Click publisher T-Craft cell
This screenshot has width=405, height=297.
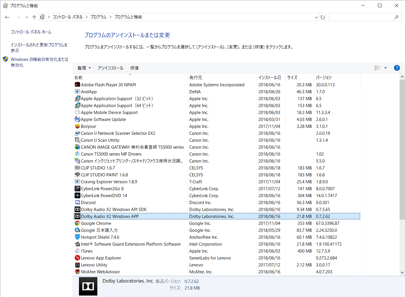pos(196,182)
